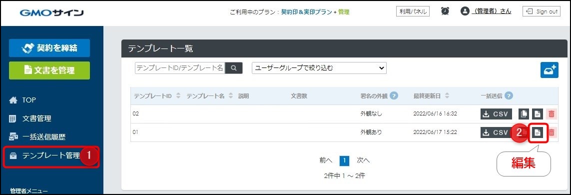Click the template ID 01 cell
This screenshot has width=571, height=195.
coord(135,132)
